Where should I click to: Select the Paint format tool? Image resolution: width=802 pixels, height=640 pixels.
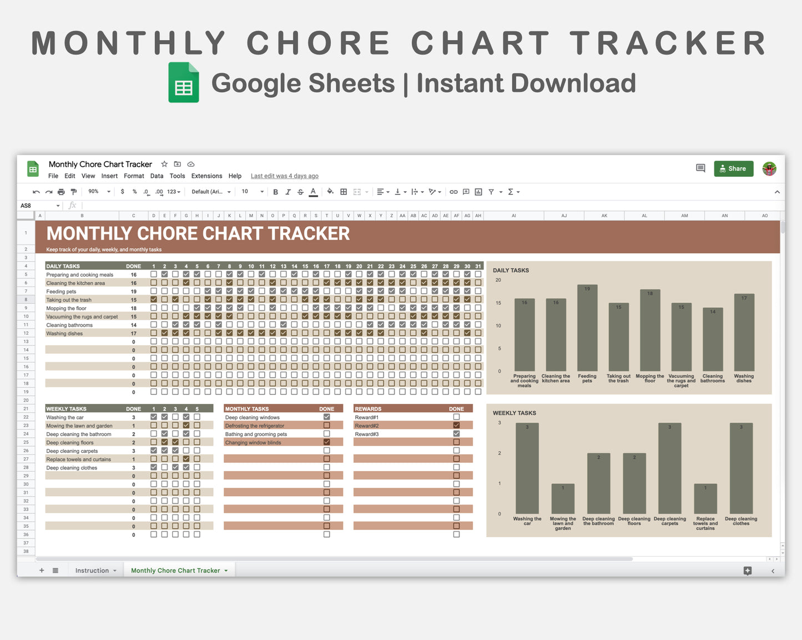point(74,192)
